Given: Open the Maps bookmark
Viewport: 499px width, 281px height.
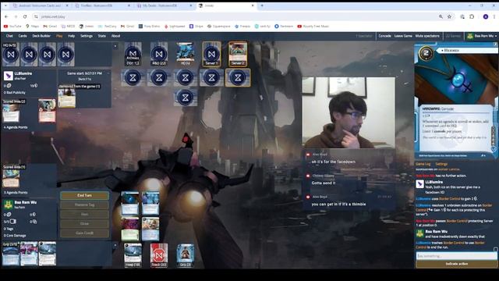Looking at the screenshot, I should pyautogui.click(x=32, y=27).
